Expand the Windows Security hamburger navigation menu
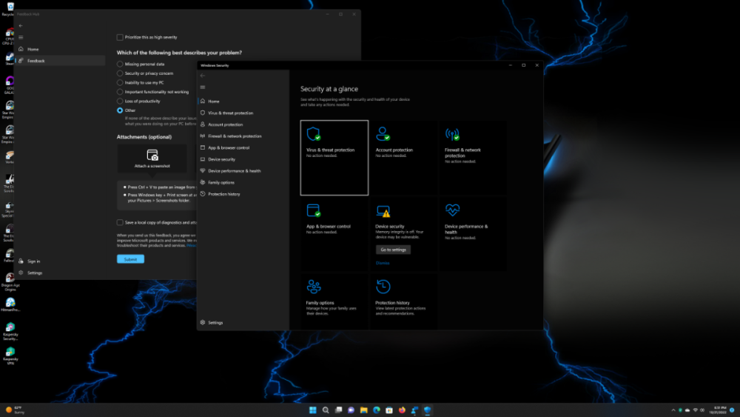 (203, 87)
